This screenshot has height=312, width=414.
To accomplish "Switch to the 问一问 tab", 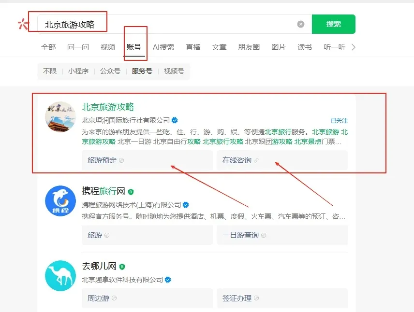I will tap(78, 47).
